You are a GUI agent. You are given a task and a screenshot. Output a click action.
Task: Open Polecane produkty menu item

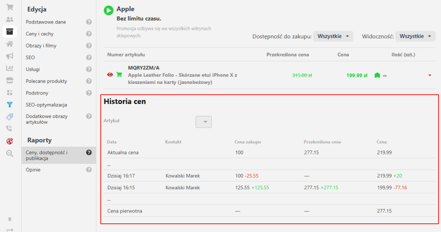(46, 81)
